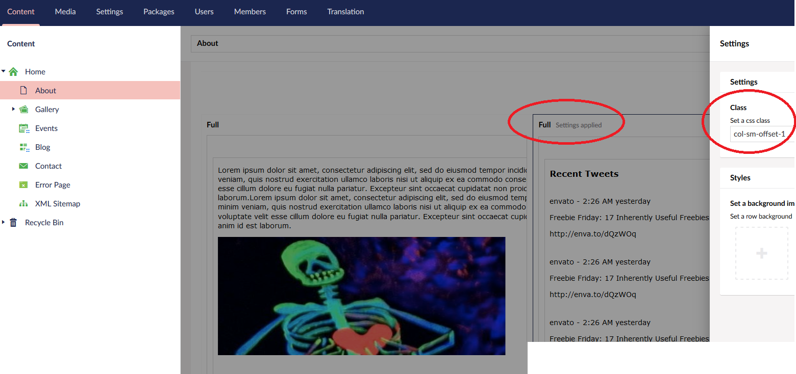Viewport: 796px width, 374px height.
Task: Click the Recycle Bin trash icon
Action: 14,223
